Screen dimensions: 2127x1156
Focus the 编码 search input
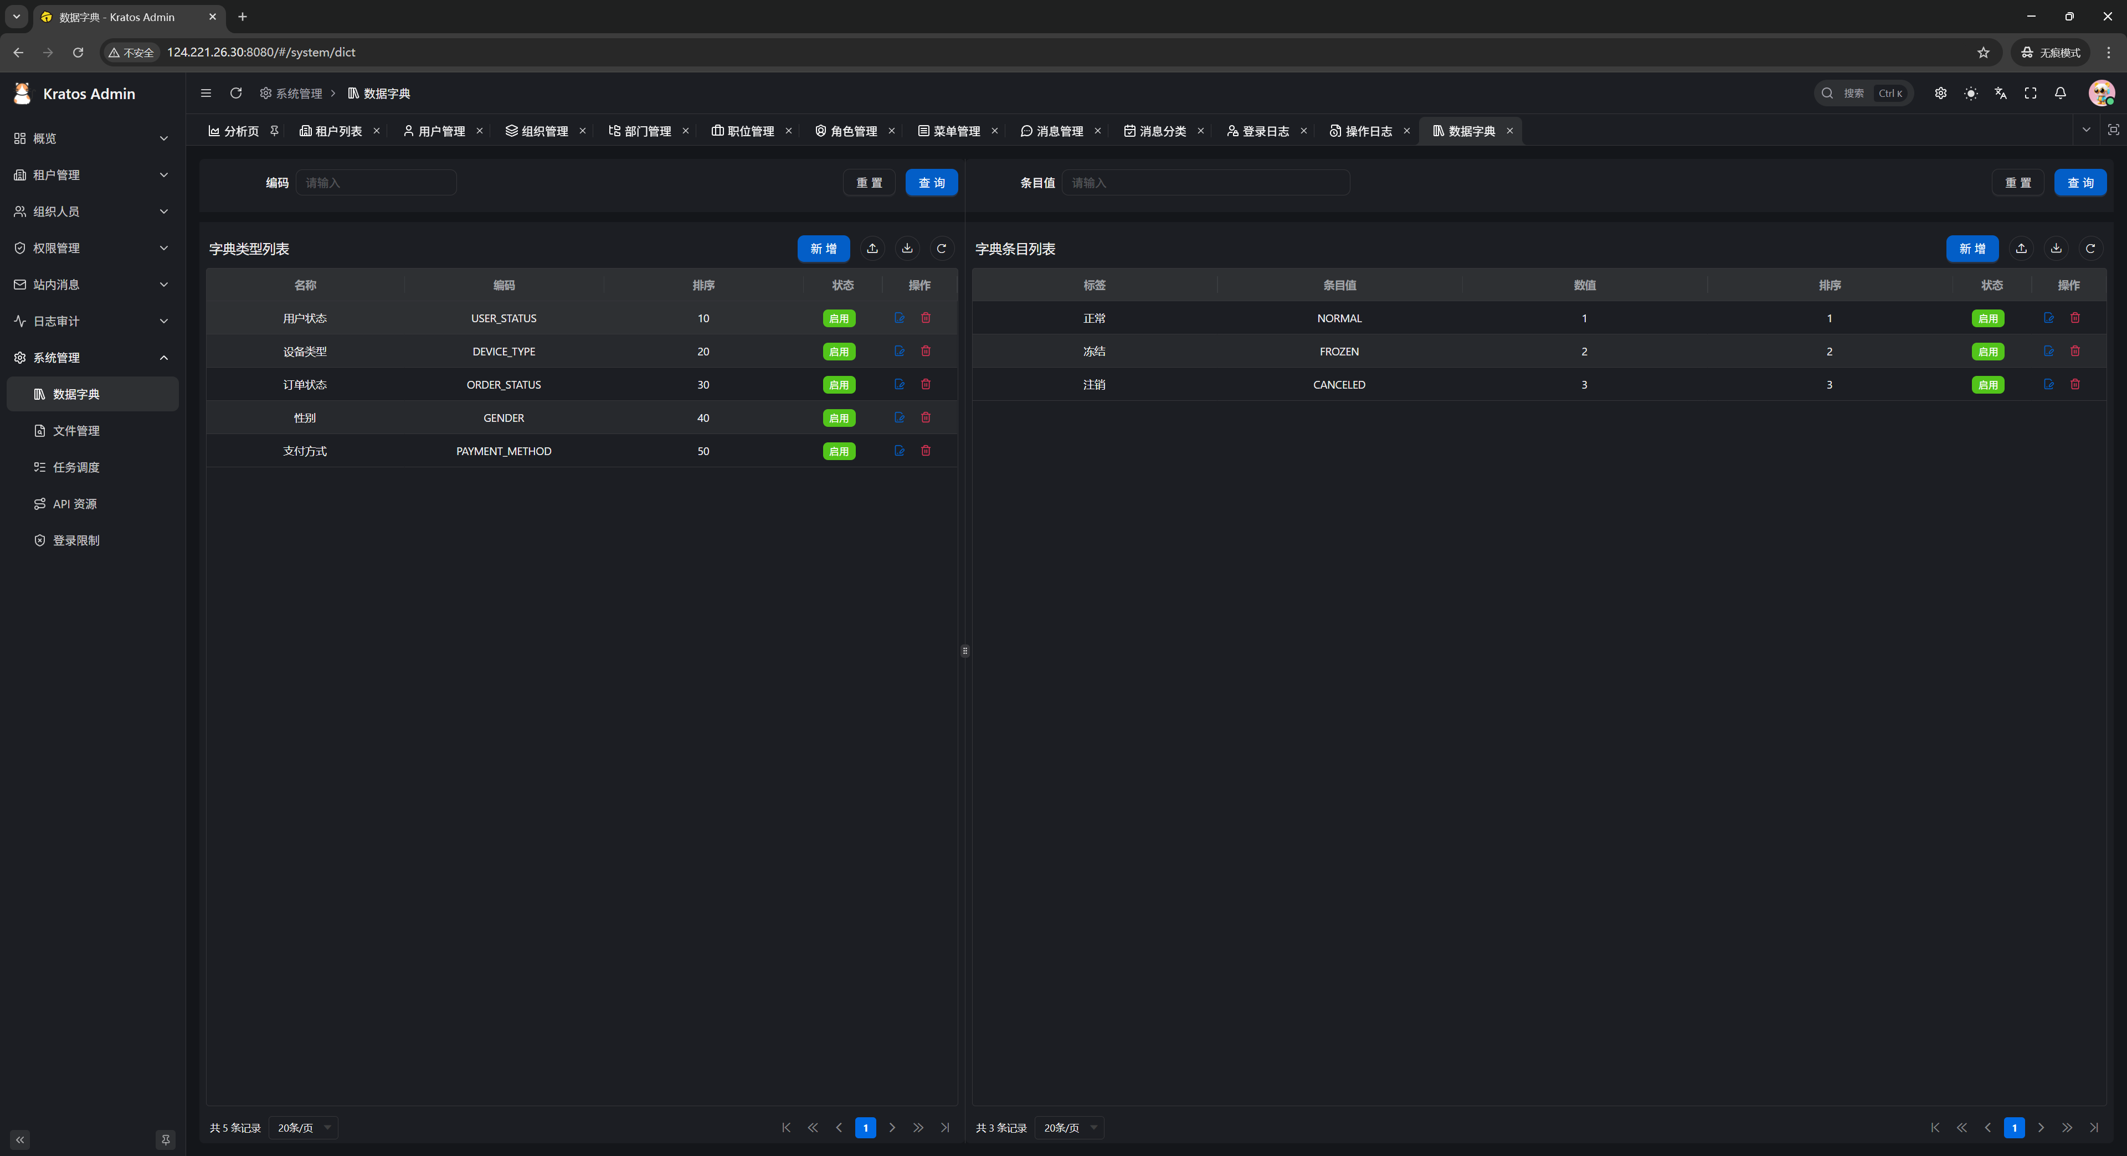coord(376,182)
